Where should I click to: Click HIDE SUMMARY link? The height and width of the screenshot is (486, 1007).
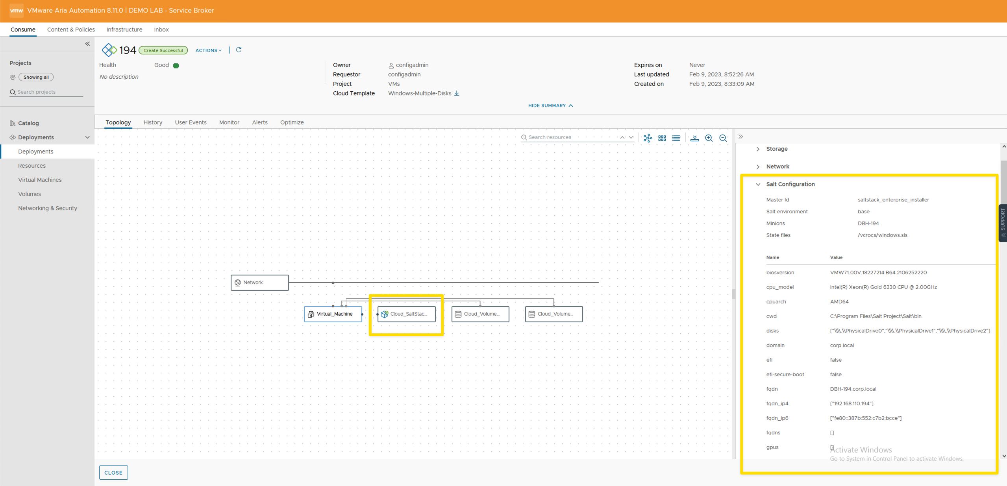pos(550,105)
